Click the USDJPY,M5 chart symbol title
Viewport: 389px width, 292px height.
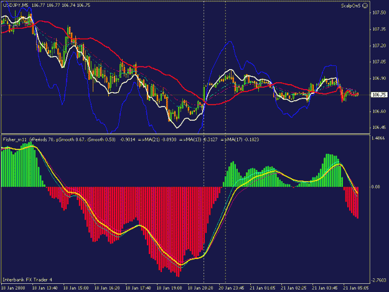[16, 5]
